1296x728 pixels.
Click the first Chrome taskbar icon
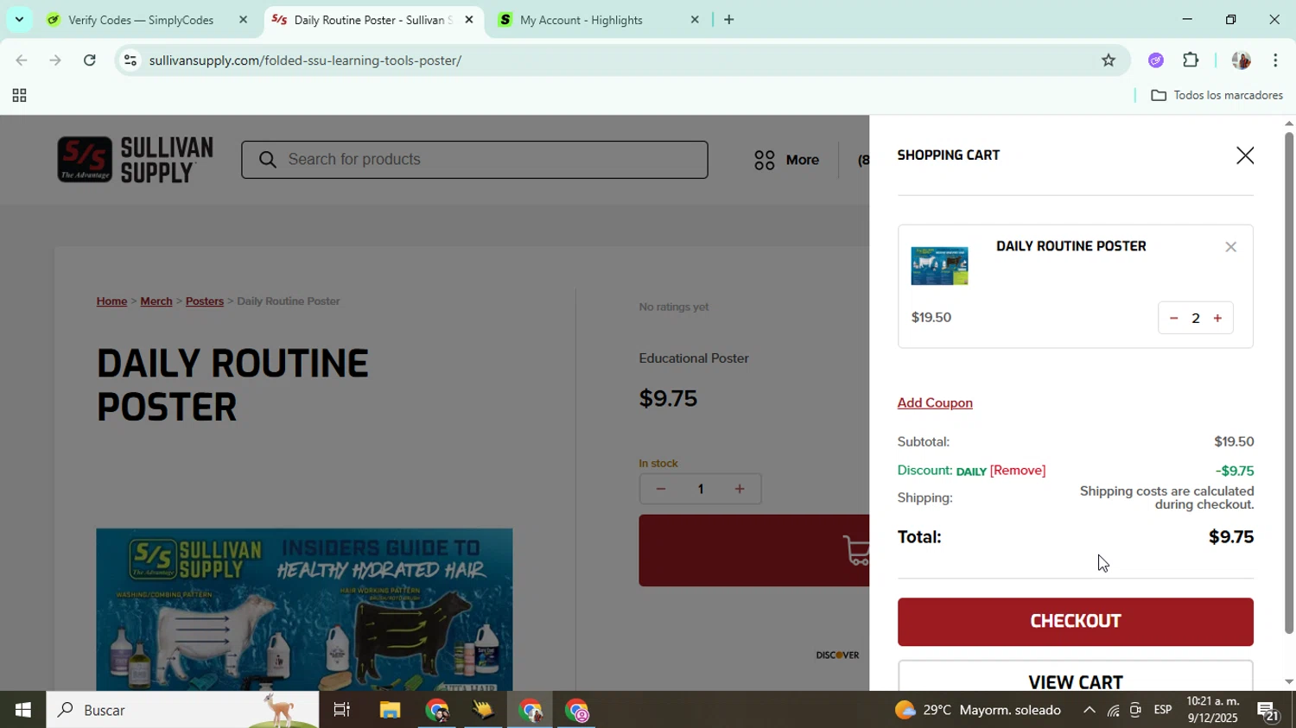click(437, 710)
